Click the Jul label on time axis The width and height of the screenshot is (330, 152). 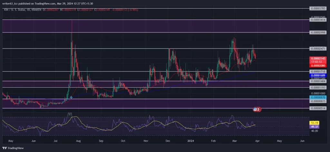coord(56,141)
